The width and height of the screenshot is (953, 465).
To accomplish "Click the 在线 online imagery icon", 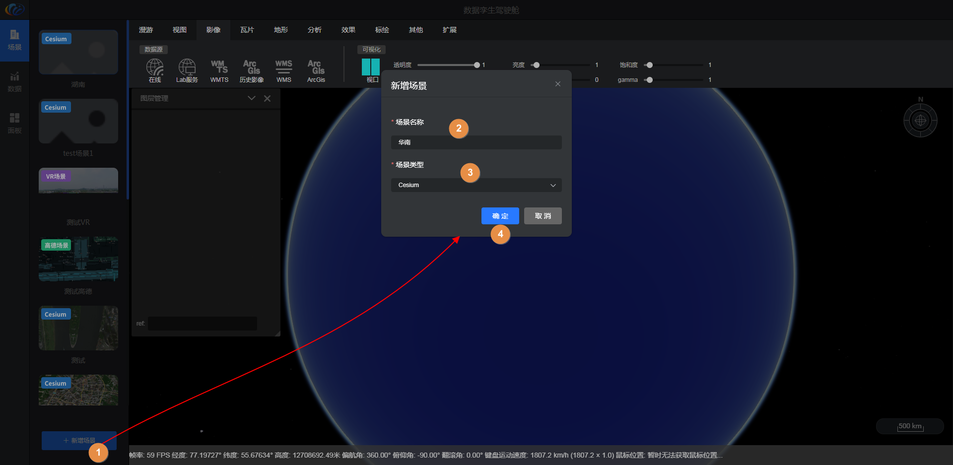I will click(x=155, y=70).
